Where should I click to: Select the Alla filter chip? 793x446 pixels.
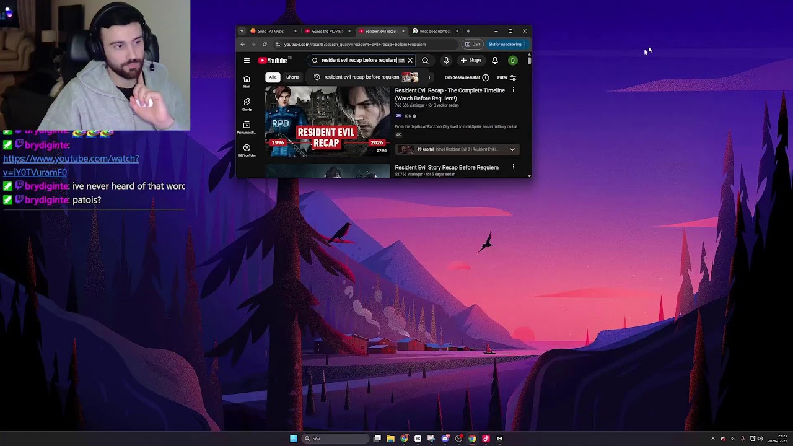[273, 77]
